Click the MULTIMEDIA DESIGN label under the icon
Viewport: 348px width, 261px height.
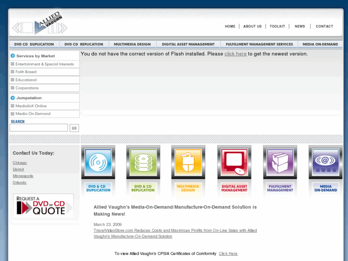[x=188, y=188]
